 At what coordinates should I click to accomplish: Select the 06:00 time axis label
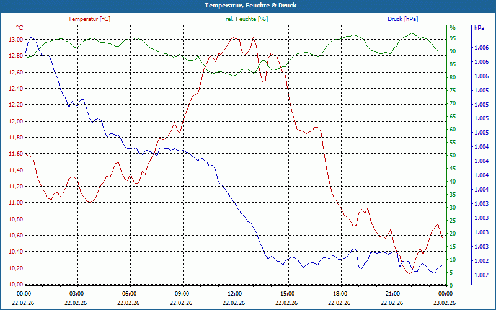(130, 294)
